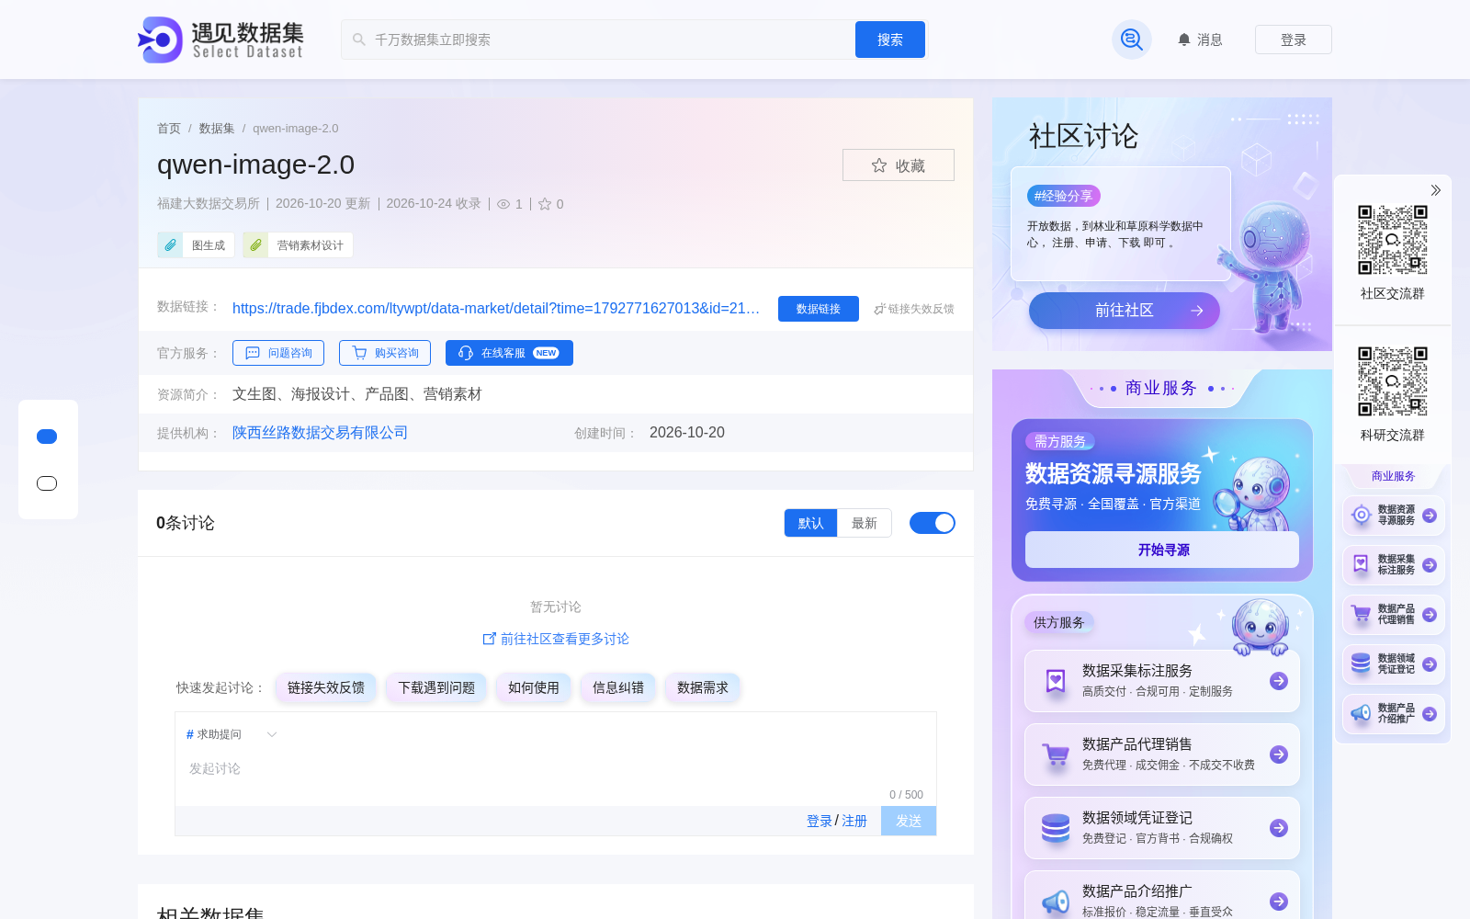Open the #求助提问 topic dropdown
The height and width of the screenshot is (919, 1470).
coord(232,734)
